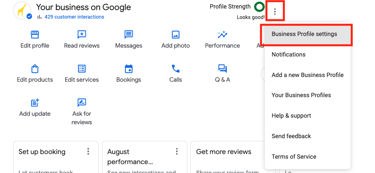
Task: Open the Edit profile storefront icon
Action: [35, 35]
